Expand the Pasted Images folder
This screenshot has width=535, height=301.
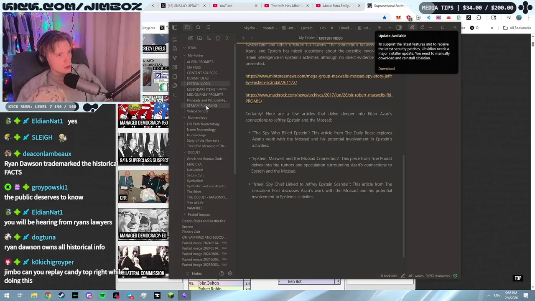coord(184,214)
